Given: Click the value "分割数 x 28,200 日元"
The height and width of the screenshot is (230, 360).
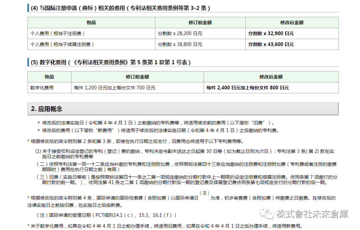Looking at the screenshot, I should coord(180,34).
